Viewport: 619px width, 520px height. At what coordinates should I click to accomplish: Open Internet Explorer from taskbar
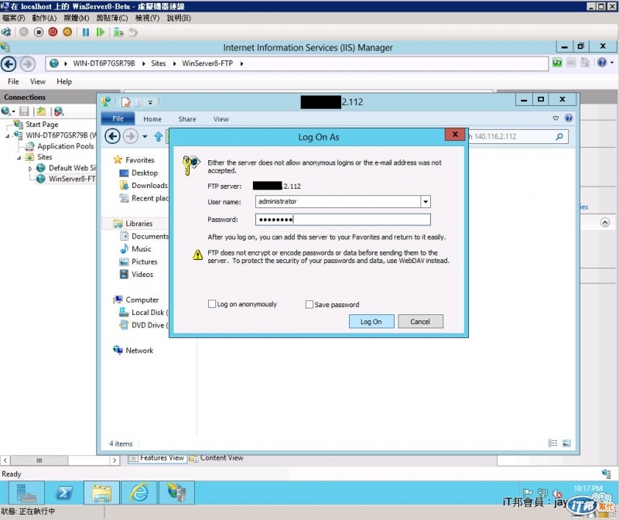click(140, 493)
